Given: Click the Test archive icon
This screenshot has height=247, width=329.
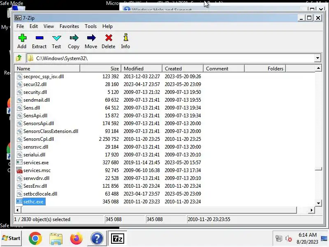Looking at the screenshot, I should [x=56, y=38].
